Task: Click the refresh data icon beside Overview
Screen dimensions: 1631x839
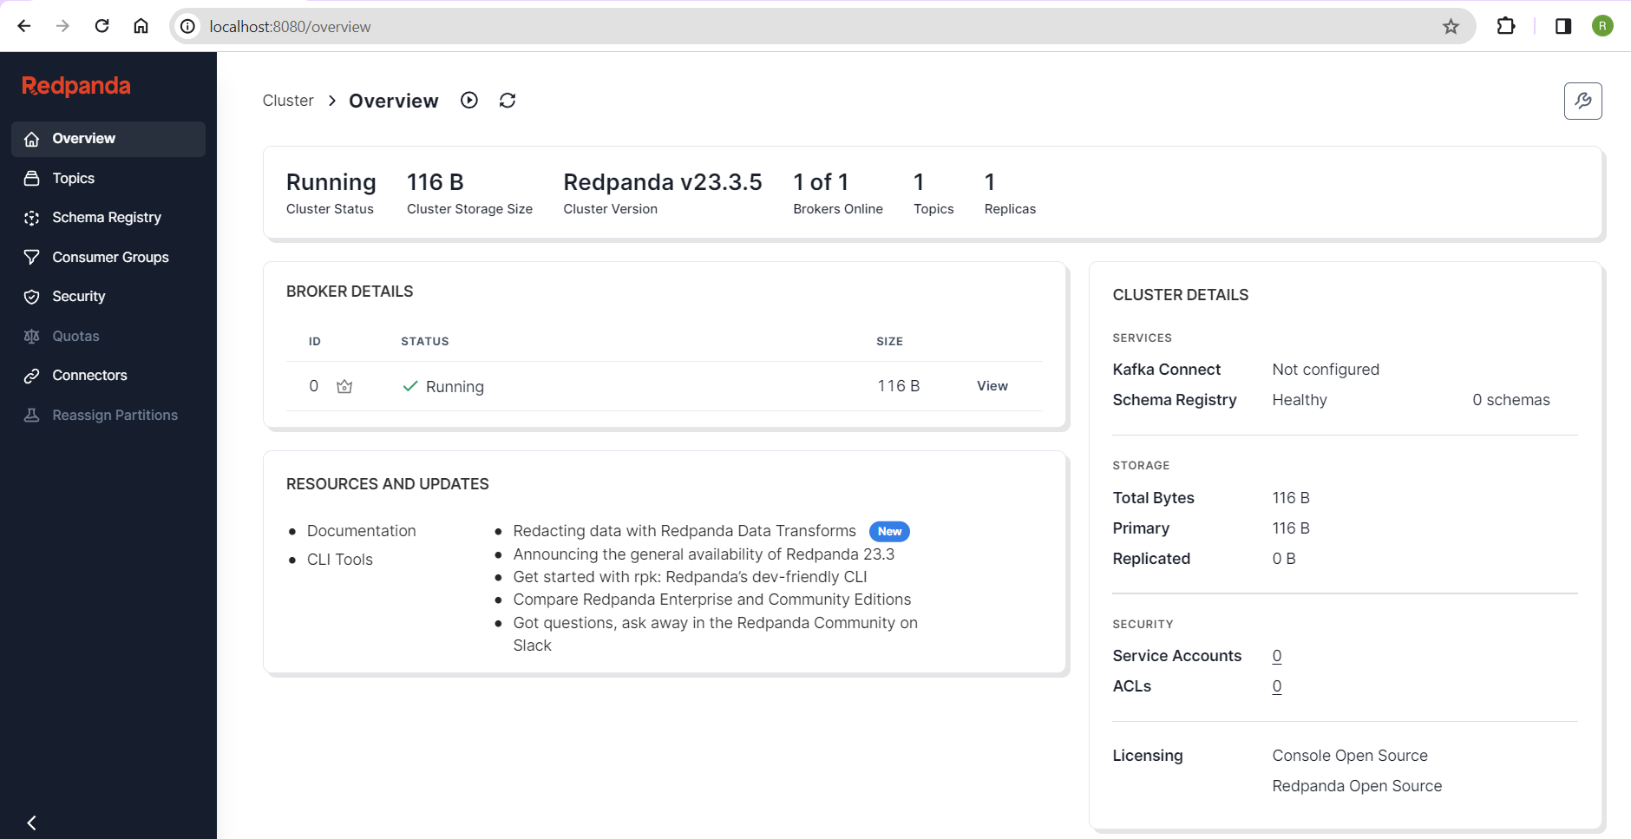Action: [508, 101]
